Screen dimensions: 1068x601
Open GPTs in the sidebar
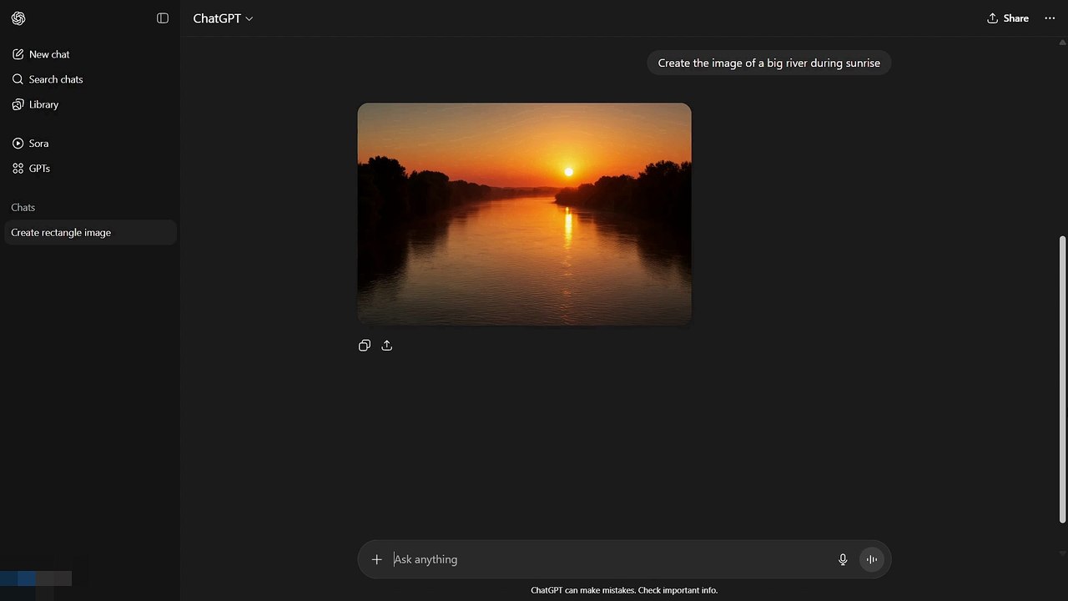click(90, 169)
